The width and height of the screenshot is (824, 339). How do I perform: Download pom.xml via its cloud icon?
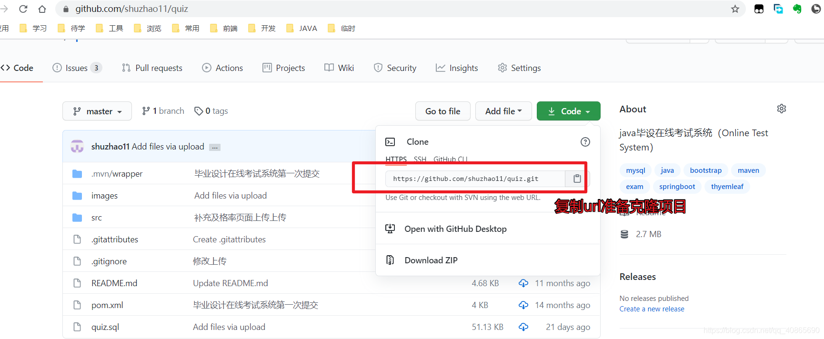[523, 305]
